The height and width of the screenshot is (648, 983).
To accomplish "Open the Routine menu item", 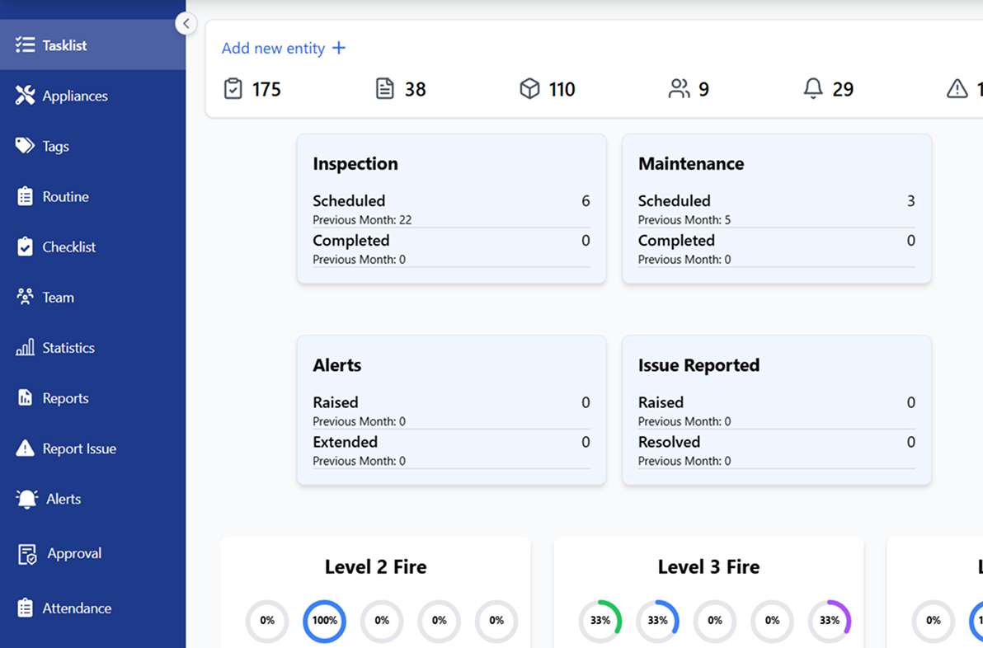I will (65, 197).
